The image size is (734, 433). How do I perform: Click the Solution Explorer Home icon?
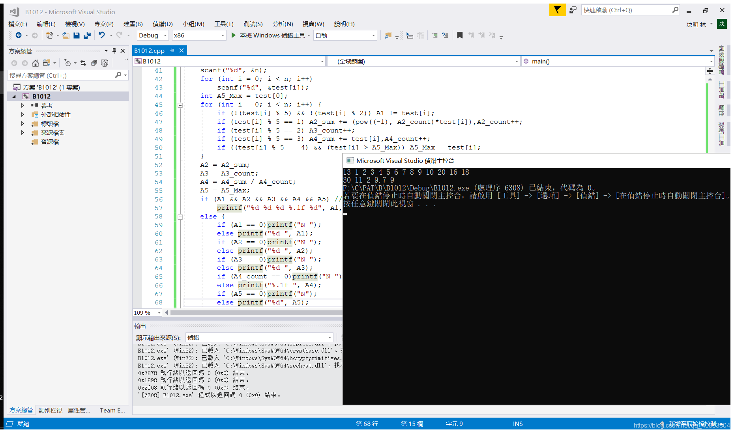pyautogui.click(x=36, y=63)
